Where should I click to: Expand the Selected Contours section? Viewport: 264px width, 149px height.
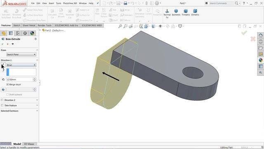point(37,111)
